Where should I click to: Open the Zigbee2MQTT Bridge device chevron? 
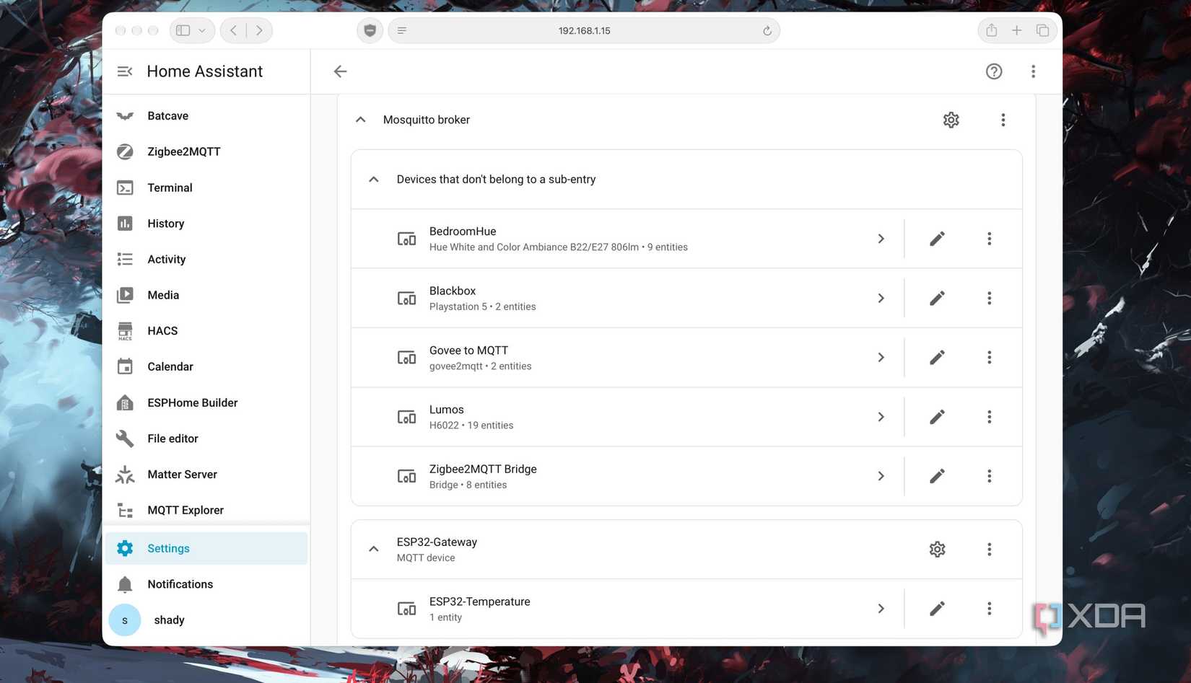pyautogui.click(x=881, y=476)
